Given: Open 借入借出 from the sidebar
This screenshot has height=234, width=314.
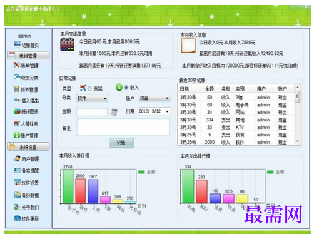Looking at the screenshot, I should click(26, 101).
